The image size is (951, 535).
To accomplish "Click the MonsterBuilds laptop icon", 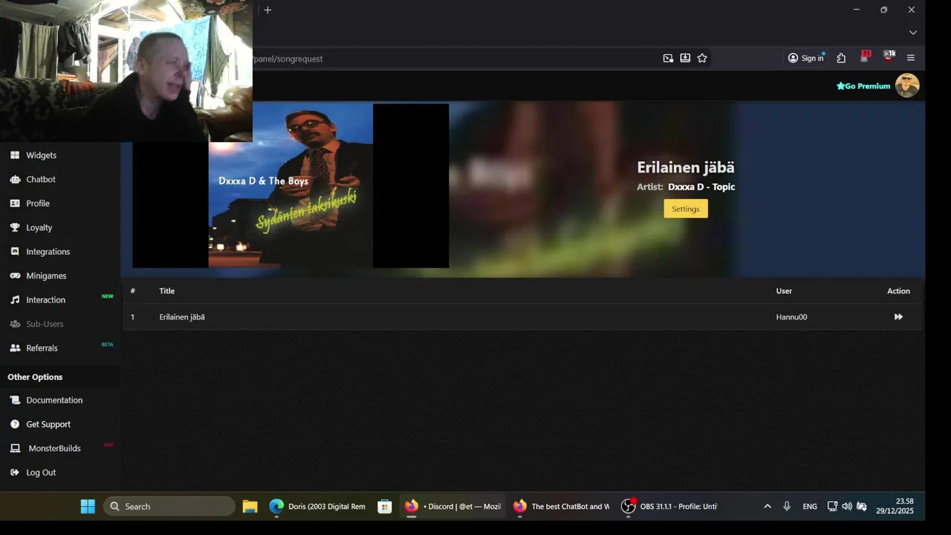I will 15,448.
